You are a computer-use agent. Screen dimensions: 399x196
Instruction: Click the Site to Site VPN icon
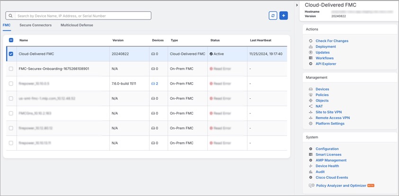coord(310,112)
